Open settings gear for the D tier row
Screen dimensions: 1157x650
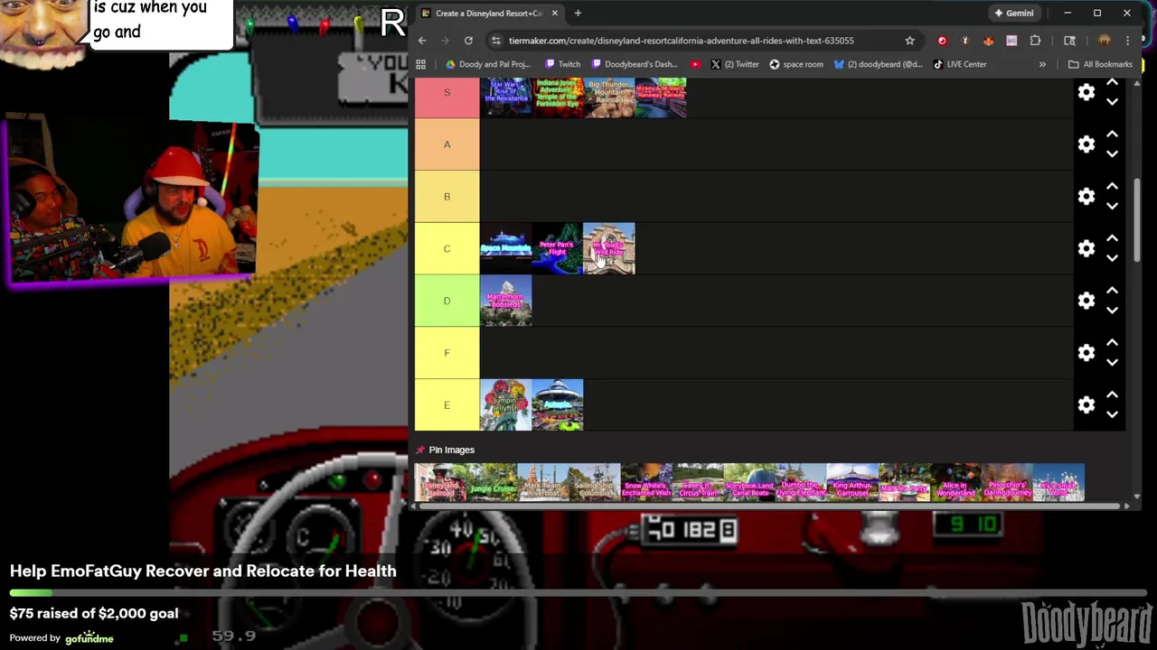coord(1086,301)
